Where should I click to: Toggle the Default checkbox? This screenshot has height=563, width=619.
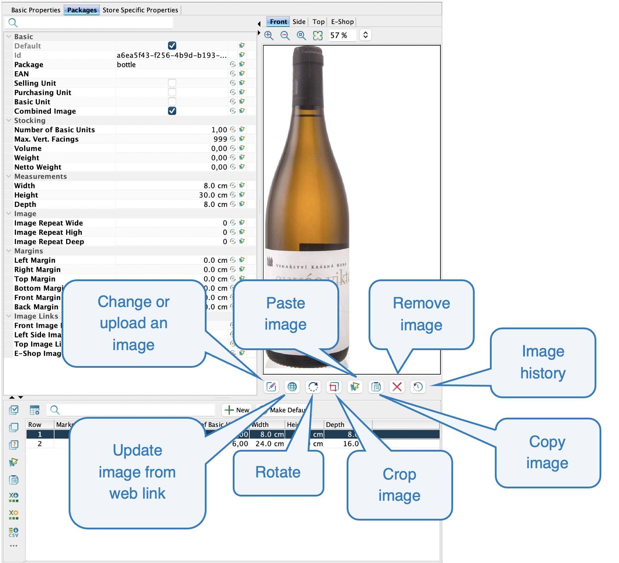point(172,46)
